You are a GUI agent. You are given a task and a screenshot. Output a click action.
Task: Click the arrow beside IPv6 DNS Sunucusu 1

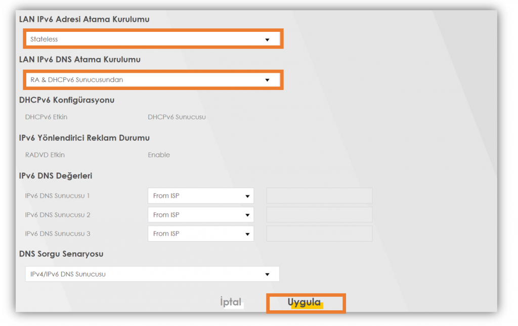click(247, 196)
